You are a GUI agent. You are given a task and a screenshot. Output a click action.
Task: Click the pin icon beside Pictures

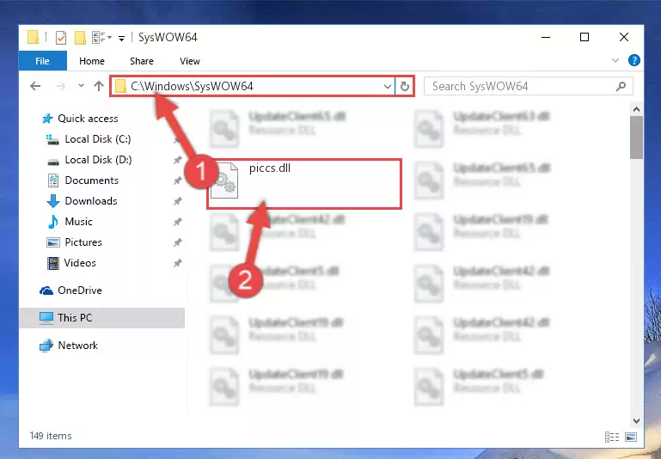click(178, 242)
